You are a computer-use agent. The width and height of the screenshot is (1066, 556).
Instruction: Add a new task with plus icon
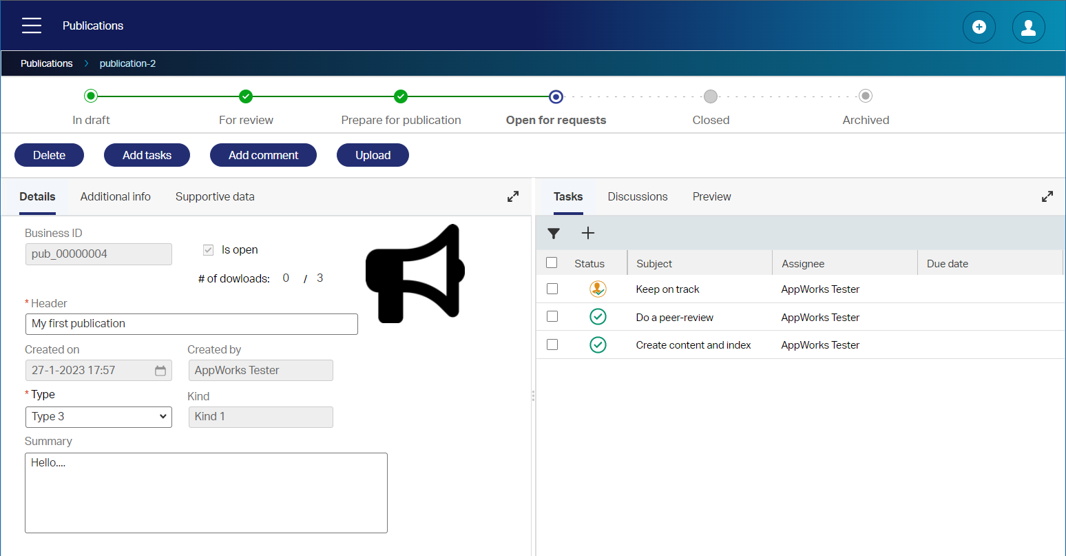click(588, 234)
